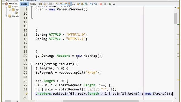Jump to the next bookmark
The height and width of the screenshot is (102, 181).
tap(83, 4)
